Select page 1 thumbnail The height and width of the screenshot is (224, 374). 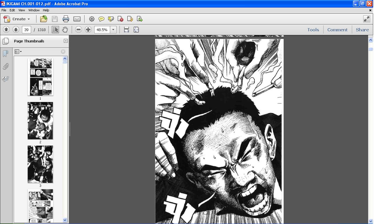[x=40, y=77]
